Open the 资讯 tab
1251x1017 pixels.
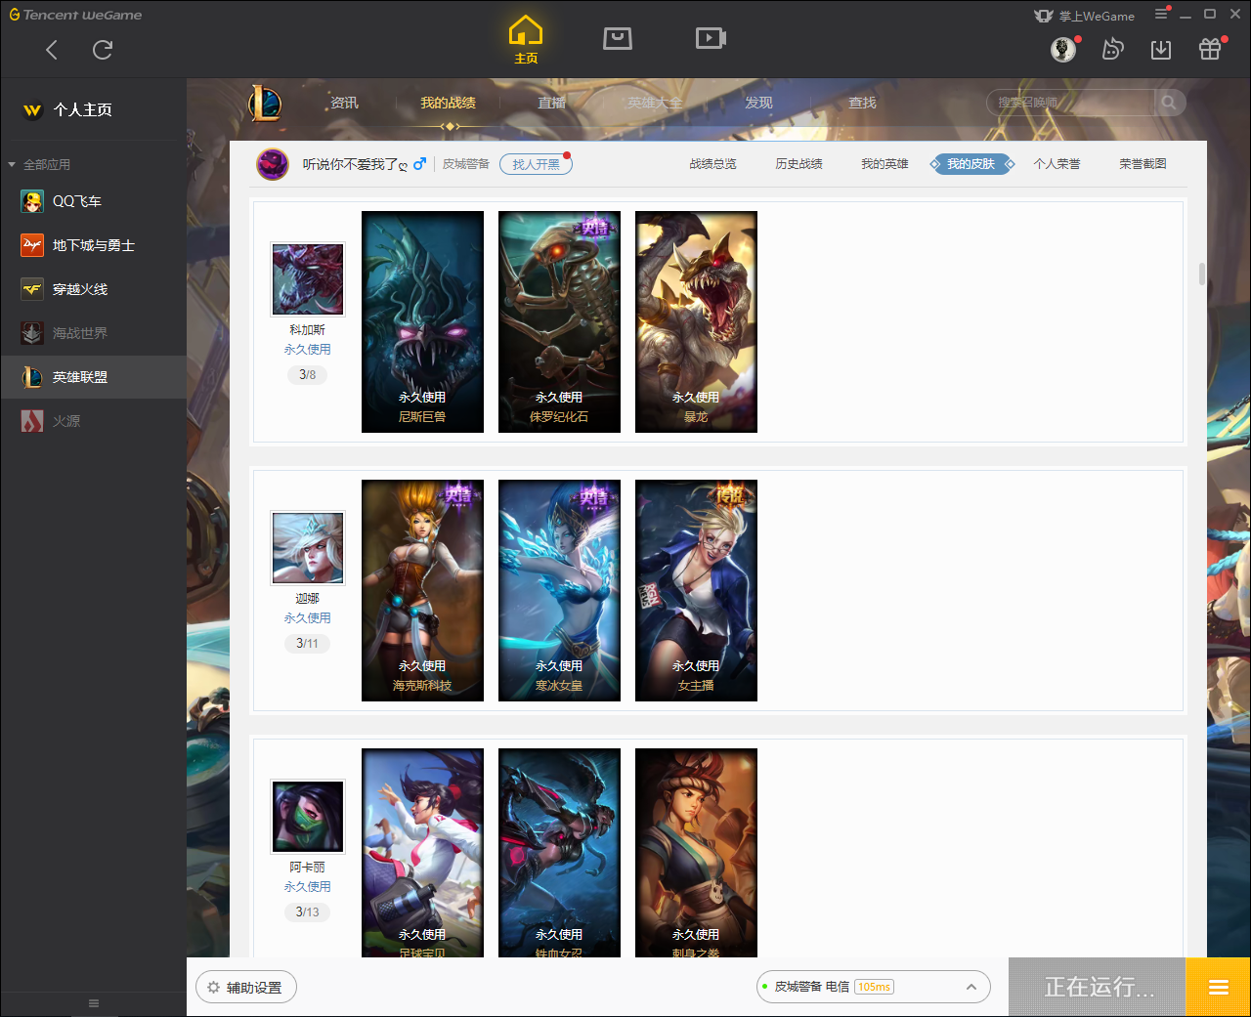344,103
